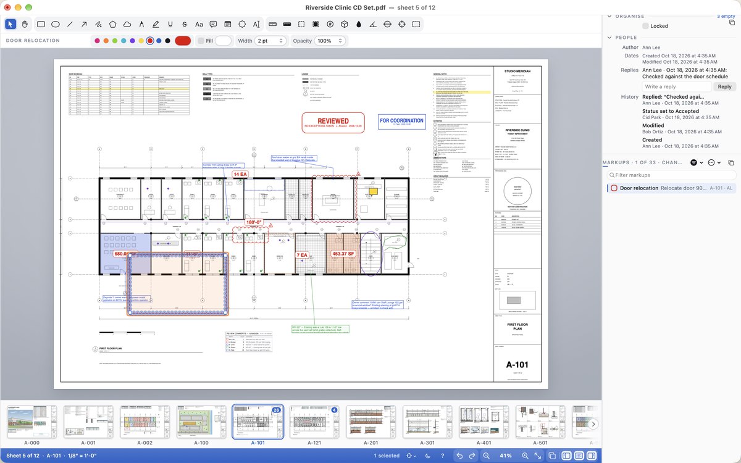Collapse the People section
The height and width of the screenshot is (463, 741).
pyautogui.click(x=609, y=38)
